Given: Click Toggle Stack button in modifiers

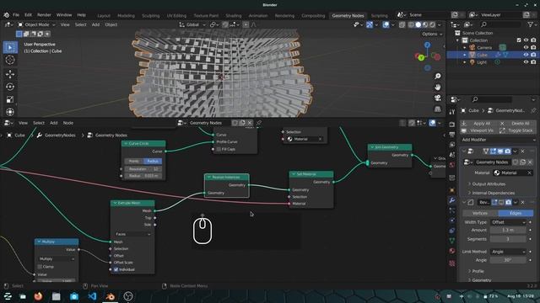Looking at the screenshot, I should click(516, 130).
